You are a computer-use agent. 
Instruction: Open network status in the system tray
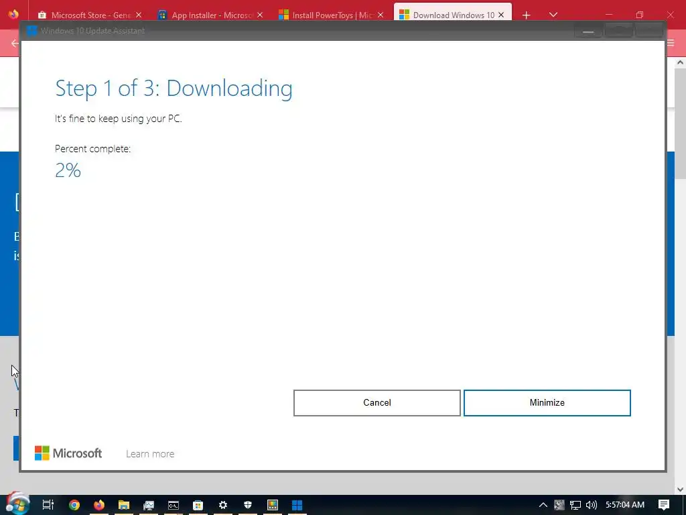(575, 505)
